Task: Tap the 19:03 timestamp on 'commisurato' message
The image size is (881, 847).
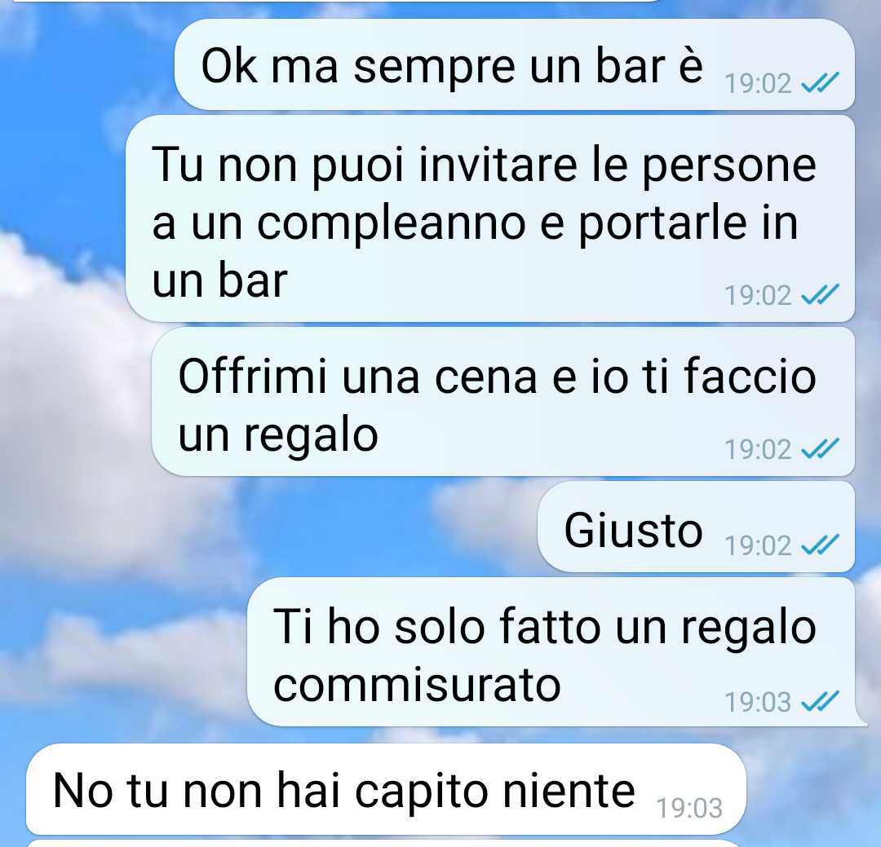Action: pos(758,702)
